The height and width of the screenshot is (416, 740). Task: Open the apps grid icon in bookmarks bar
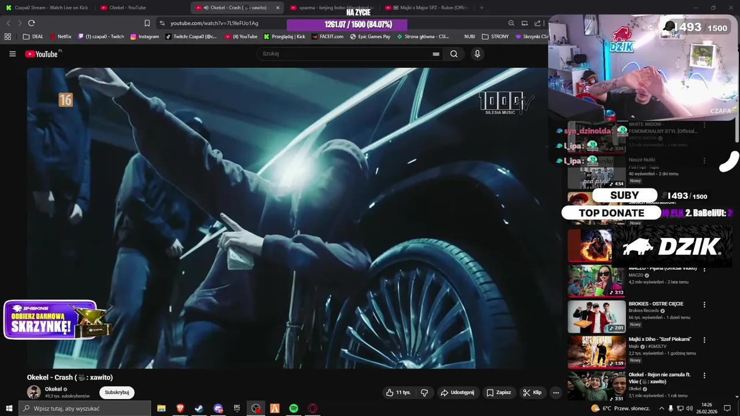click(8, 36)
